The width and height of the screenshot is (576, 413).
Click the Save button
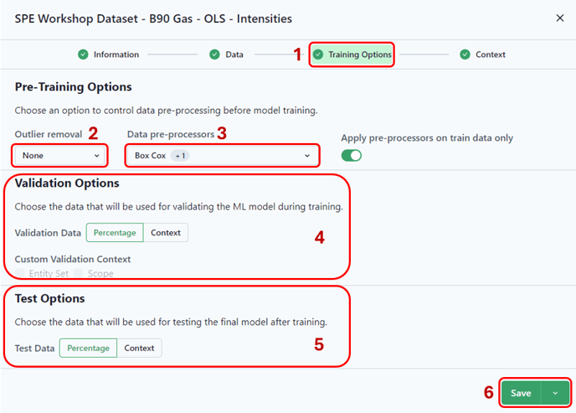pyautogui.click(x=521, y=393)
